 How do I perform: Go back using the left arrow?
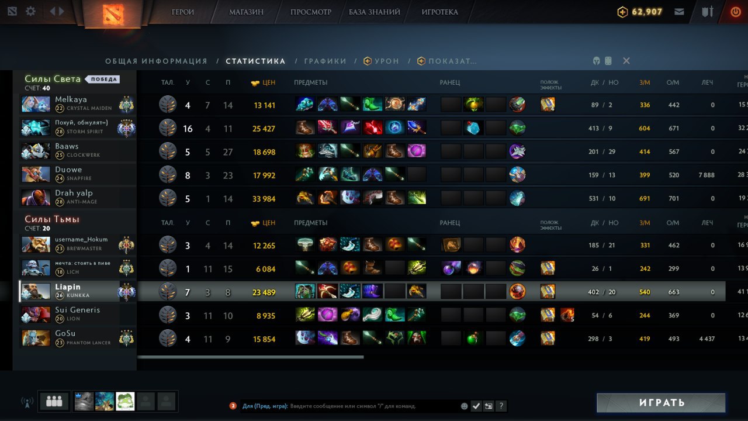52,11
